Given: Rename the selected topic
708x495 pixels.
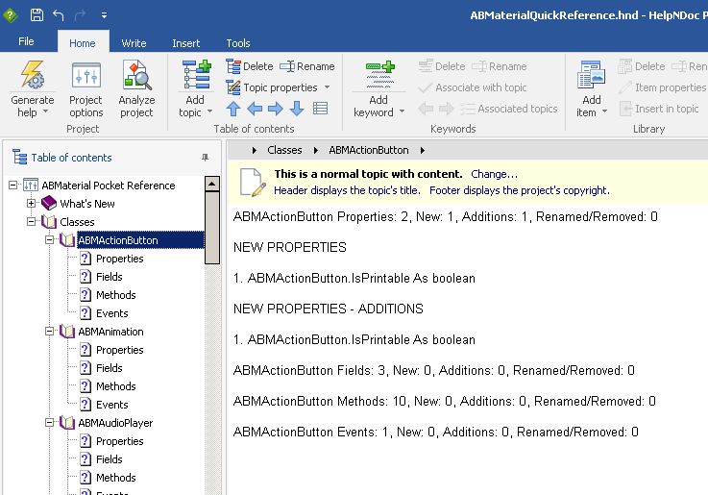Looking at the screenshot, I should [x=307, y=66].
